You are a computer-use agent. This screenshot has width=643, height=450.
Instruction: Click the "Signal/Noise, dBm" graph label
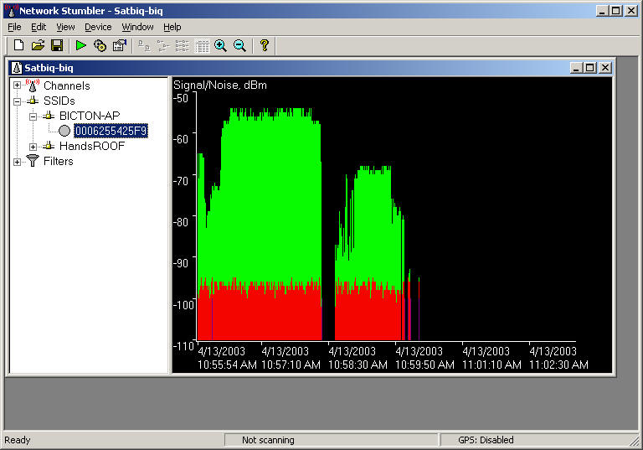pos(220,85)
